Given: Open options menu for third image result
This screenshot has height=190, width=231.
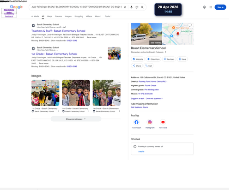Looking at the screenshot, I should tap(120, 111).
